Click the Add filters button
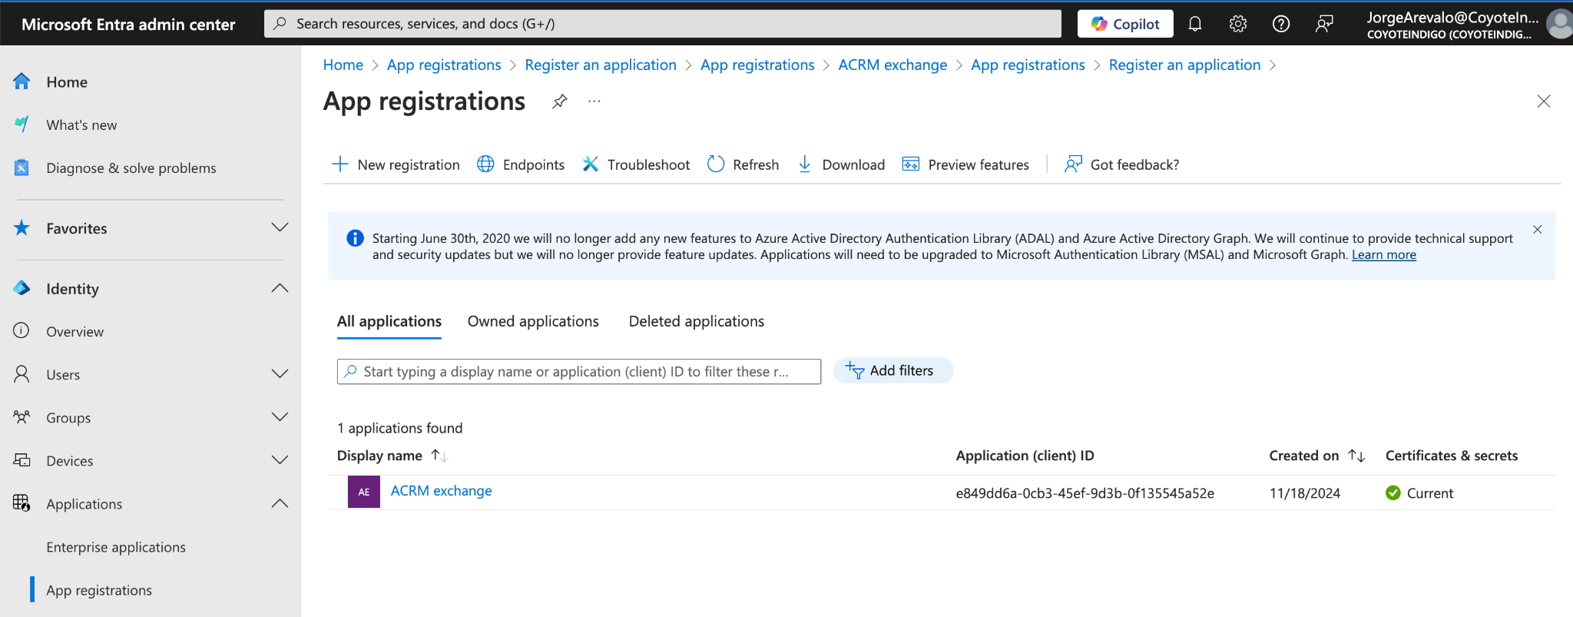Screen dimensions: 1573x617 [x=892, y=370]
